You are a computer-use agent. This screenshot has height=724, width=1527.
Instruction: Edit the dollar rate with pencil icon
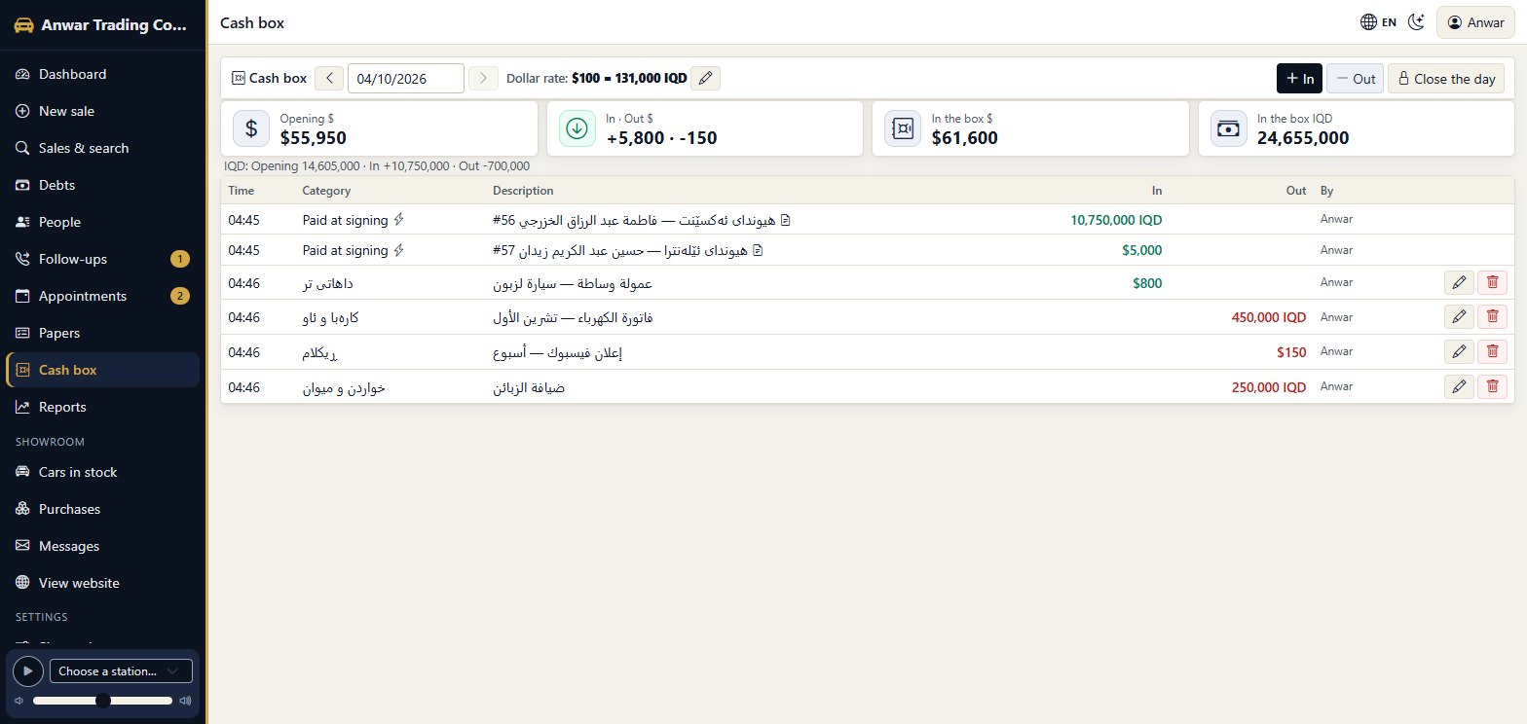[706, 79]
